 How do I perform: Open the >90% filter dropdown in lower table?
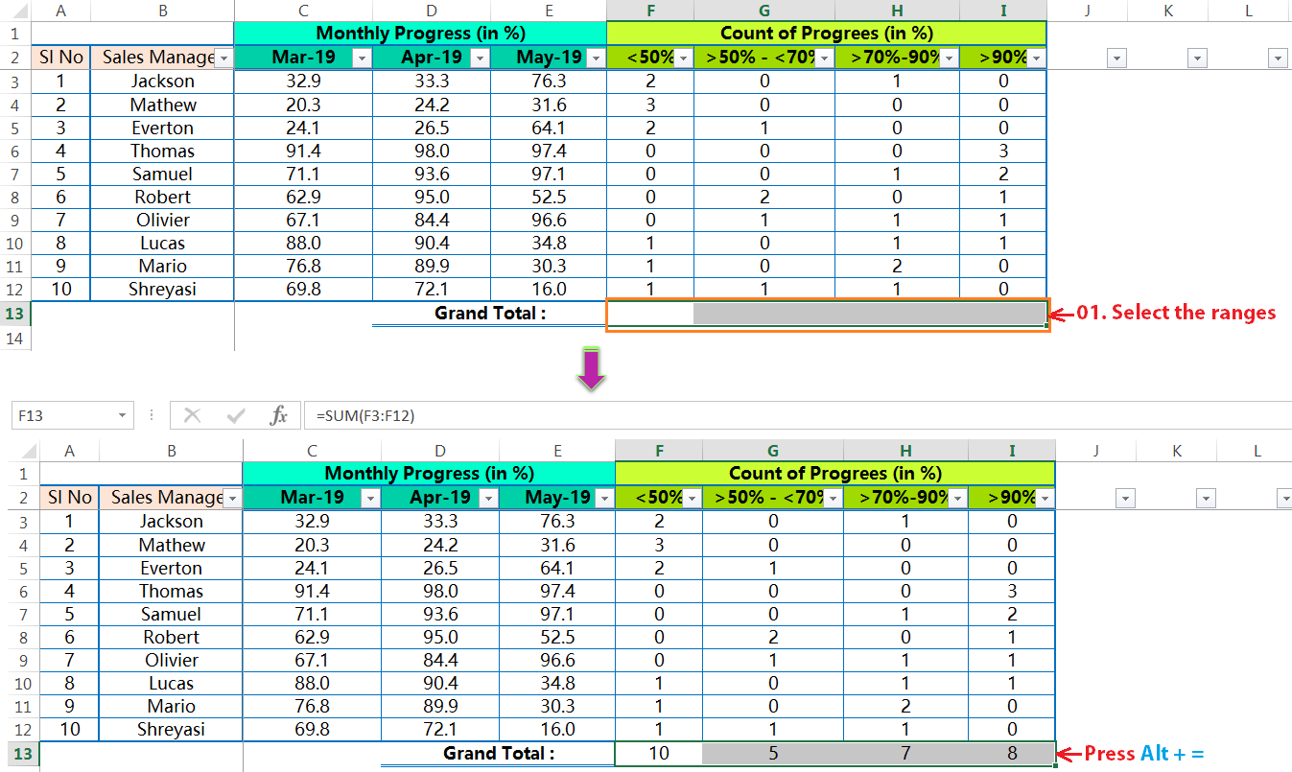click(x=1045, y=499)
